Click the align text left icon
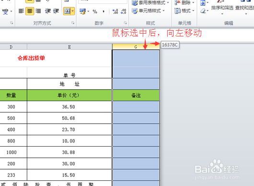254x186 pixels. tap(21, 11)
